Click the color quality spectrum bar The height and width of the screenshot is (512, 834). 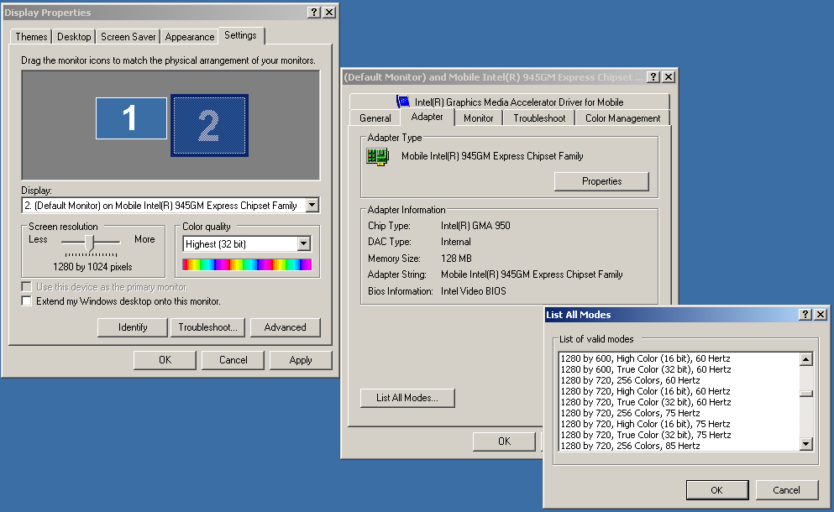(x=247, y=264)
